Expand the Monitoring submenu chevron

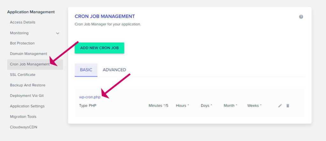click(x=58, y=33)
